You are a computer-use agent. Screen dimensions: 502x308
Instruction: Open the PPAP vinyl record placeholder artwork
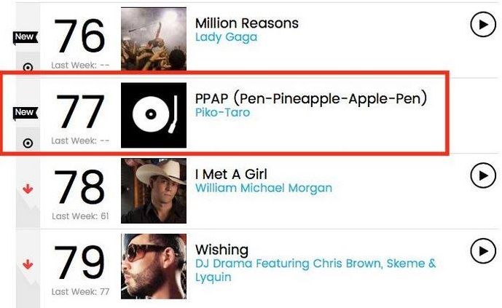click(x=154, y=115)
